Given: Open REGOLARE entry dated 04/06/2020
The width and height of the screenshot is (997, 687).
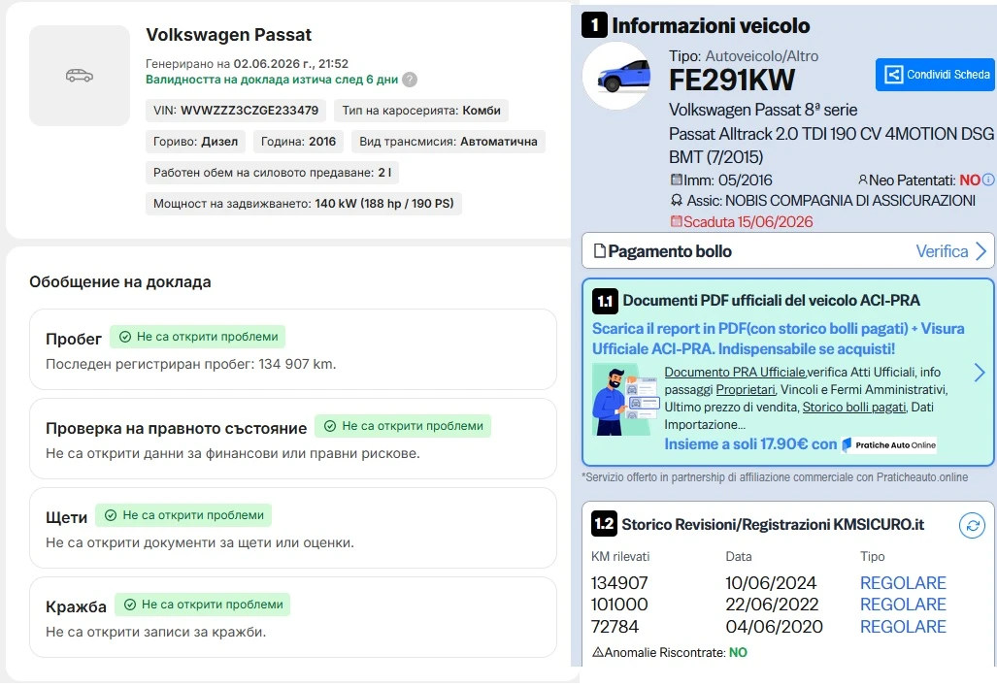Looking at the screenshot, I should click(x=903, y=627).
